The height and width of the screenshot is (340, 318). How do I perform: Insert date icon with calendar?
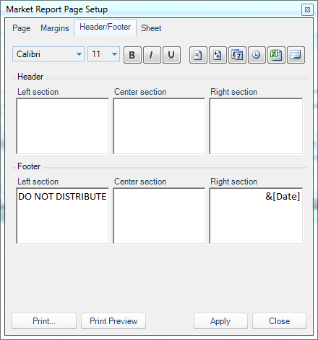click(x=237, y=55)
